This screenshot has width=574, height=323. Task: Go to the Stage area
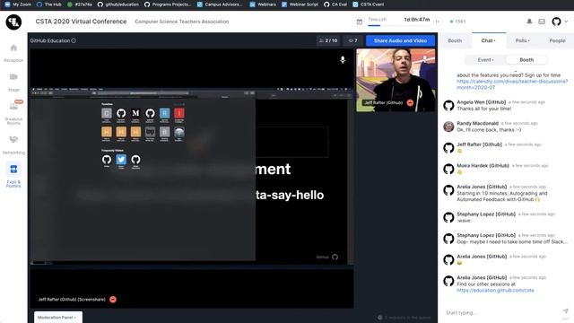coord(13,82)
